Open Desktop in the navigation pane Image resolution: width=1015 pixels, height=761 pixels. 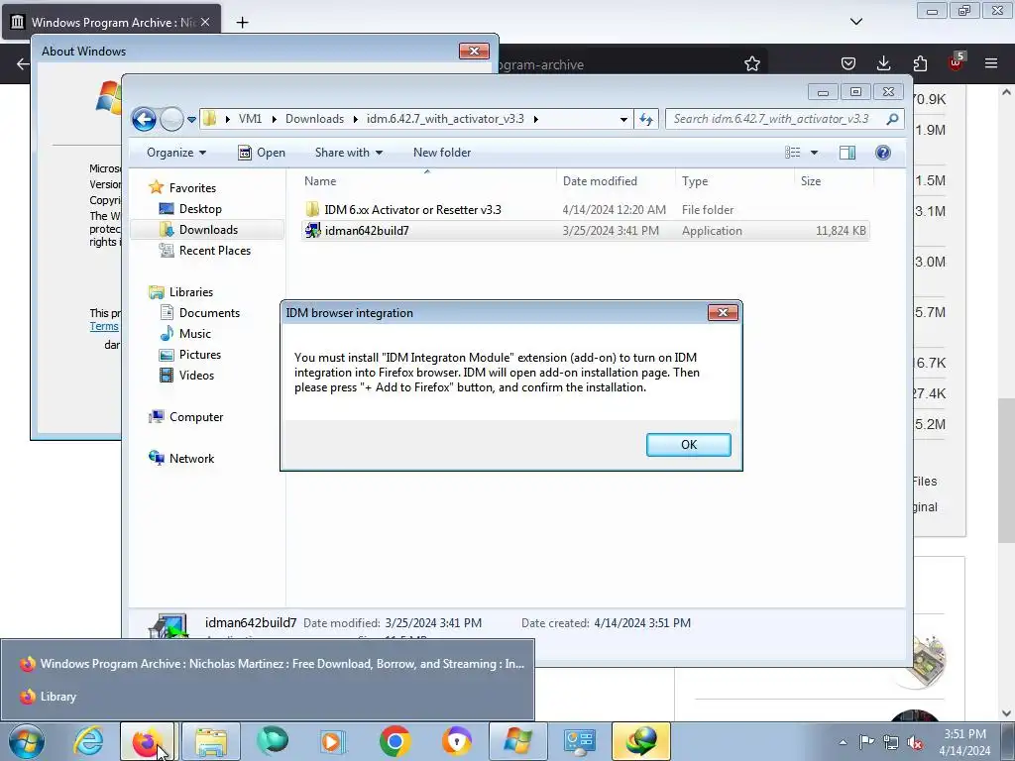(x=200, y=209)
